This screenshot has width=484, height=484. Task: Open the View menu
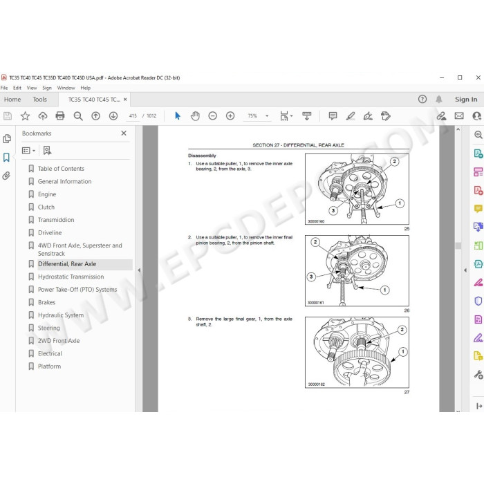coord(32,88)
